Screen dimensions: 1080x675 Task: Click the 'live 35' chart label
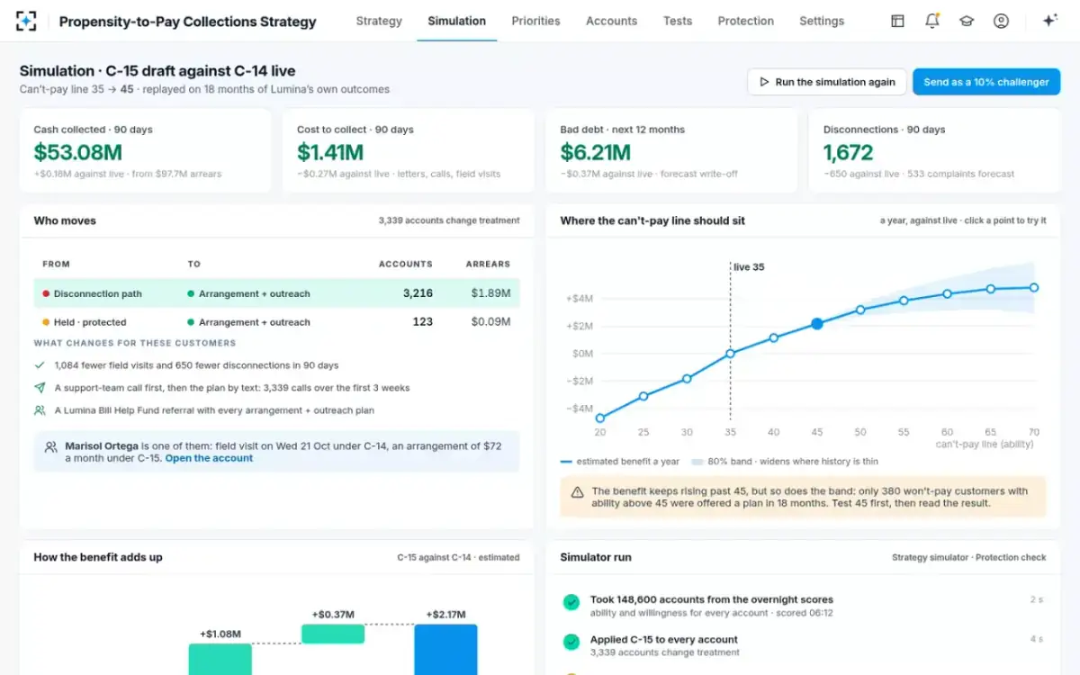point(749,267)
